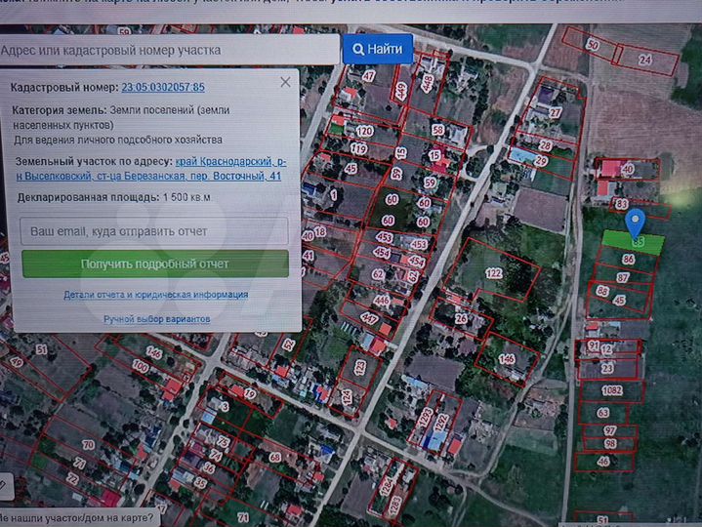The image size is (702, 527).
Task: Select parcel label 120 on the map
Action: 364,131
